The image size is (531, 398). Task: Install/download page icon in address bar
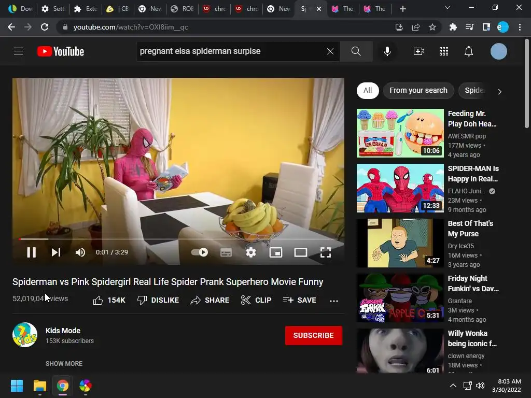(x=399, y=27)
